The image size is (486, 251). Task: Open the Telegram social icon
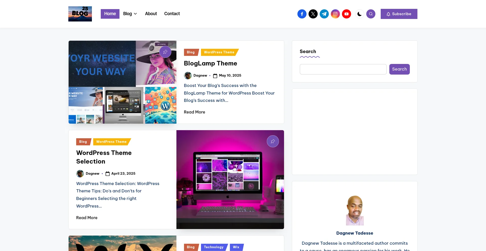pyautogui.click(x=324, y=14)
